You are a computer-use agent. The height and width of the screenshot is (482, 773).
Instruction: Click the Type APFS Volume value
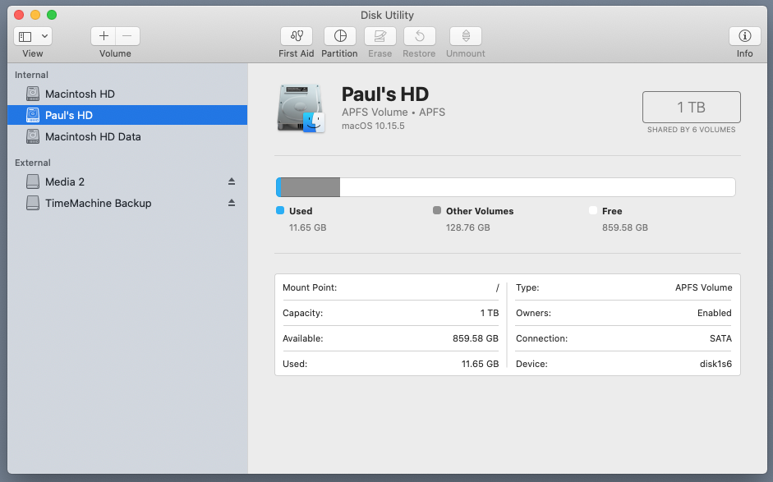(703, 287)
